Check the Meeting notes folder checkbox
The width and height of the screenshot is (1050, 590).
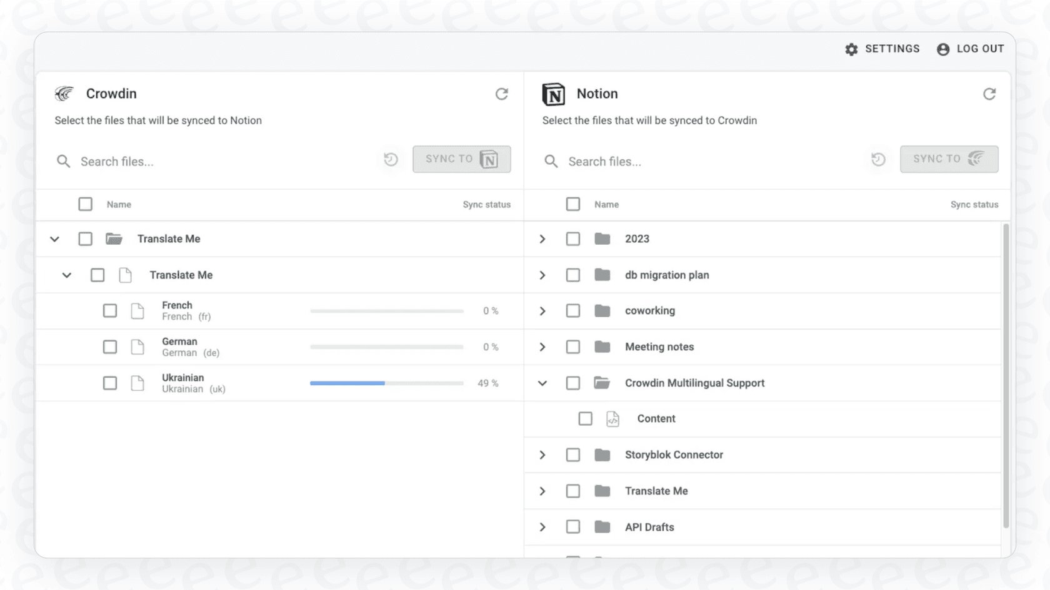coord(572,347)
